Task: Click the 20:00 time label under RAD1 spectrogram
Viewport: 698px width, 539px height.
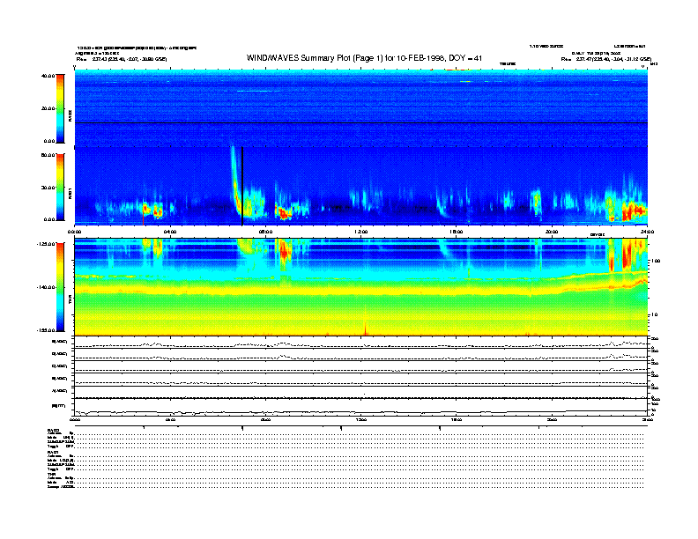Action: (552, 232)
